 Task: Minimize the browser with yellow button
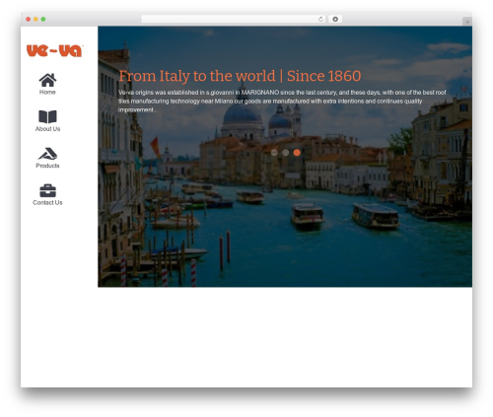pos(35,19)
